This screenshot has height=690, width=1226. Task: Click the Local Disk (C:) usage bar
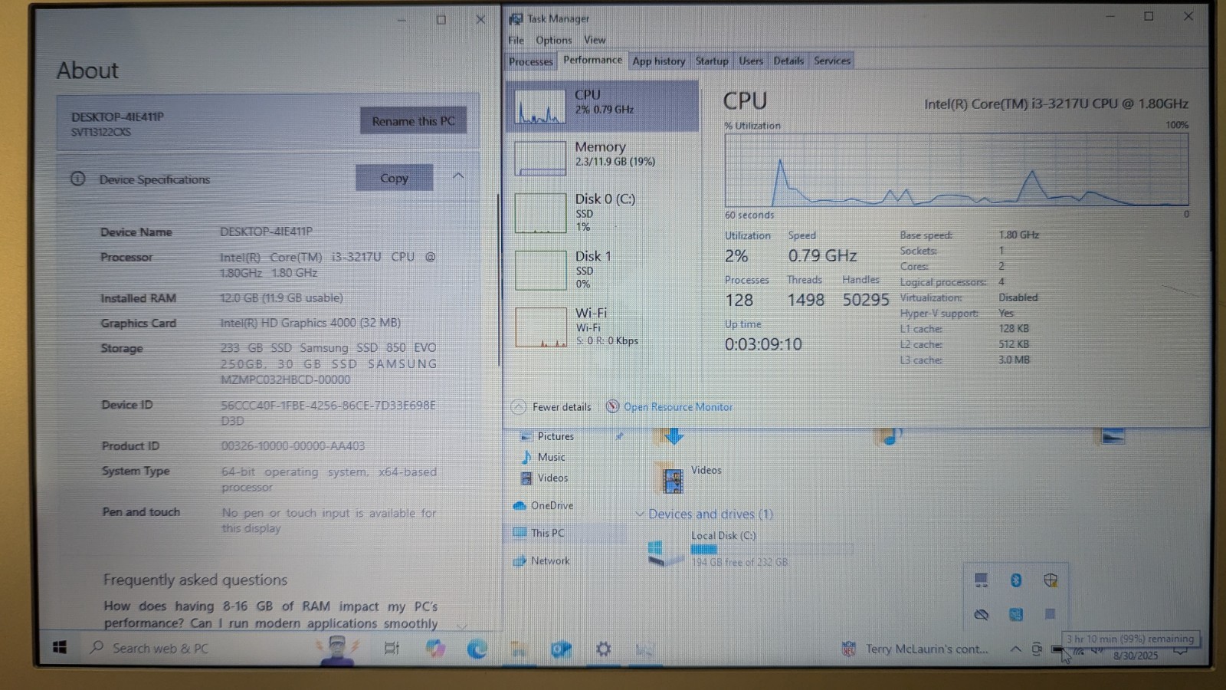coord(772,549)
